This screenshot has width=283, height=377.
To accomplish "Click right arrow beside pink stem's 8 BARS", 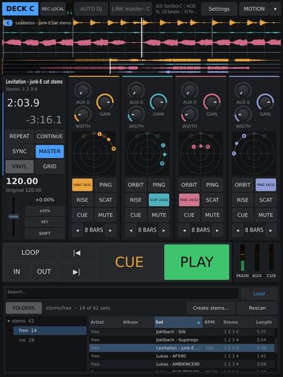I will pyautogui.click(x=218, y=230).
